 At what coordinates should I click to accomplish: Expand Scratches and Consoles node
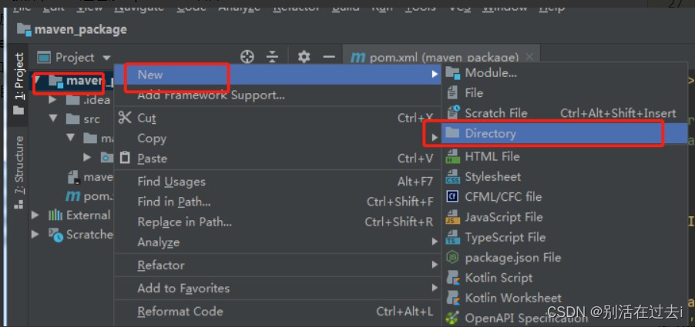pyautogui.click(x=35, y=234)
